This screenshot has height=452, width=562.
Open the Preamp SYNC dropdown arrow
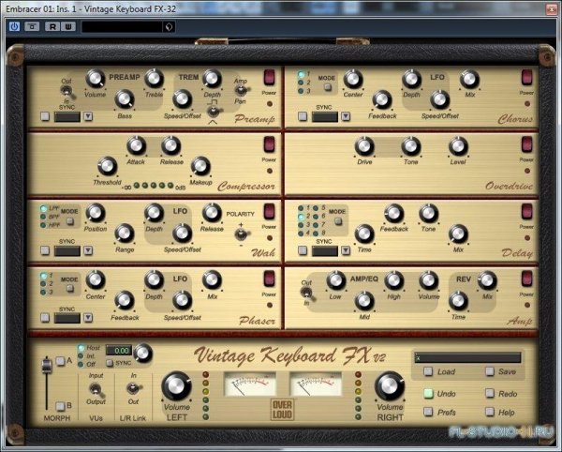pos(88,116)
